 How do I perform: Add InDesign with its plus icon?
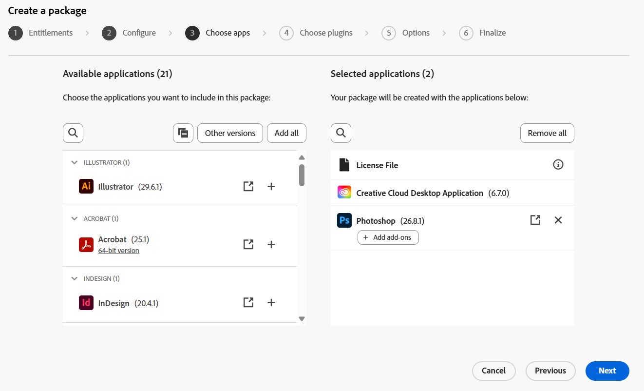tap(271, 303)
